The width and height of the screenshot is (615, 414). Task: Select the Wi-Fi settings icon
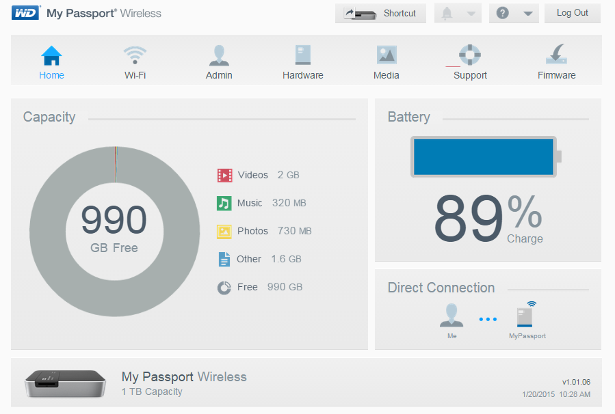click(x=135, y=55)
